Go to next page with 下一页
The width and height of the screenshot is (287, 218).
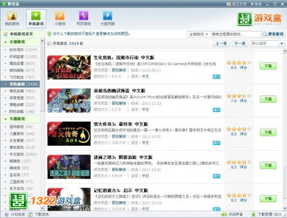pyautogui.click(x=240, y=44)
